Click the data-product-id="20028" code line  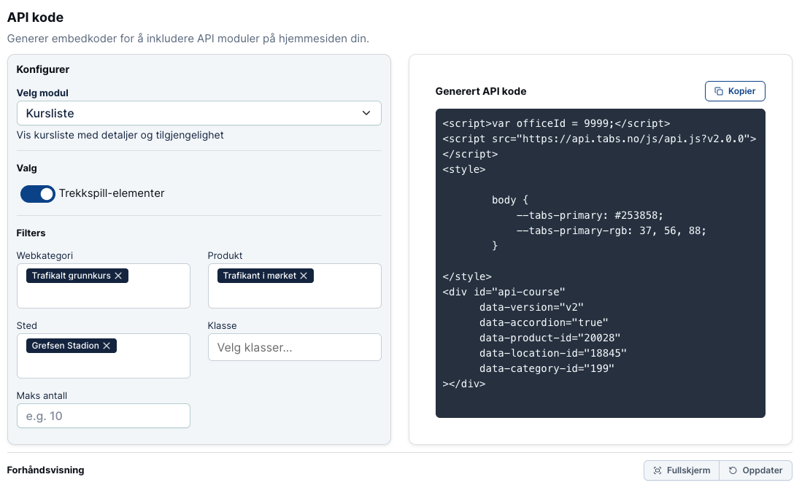coord(550,338)
